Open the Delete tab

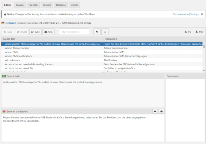tap(74, 5)
